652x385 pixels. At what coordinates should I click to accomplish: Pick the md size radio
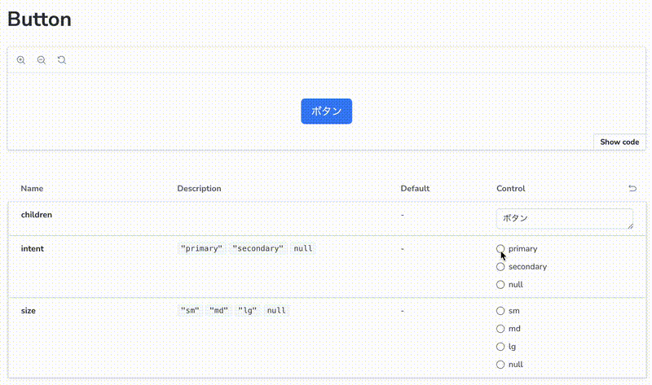pos(500,329)
